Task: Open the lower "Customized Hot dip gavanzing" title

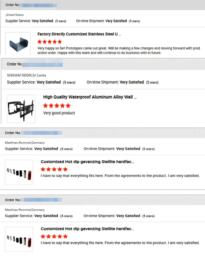Action: (x=87, y=229)
